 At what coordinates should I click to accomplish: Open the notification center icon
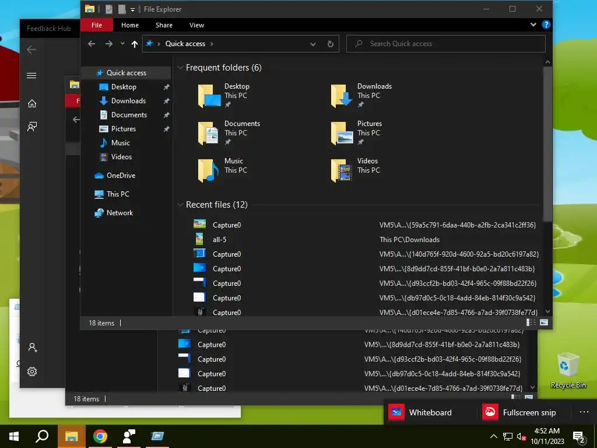pyautogui.click(x=579, y=437)
